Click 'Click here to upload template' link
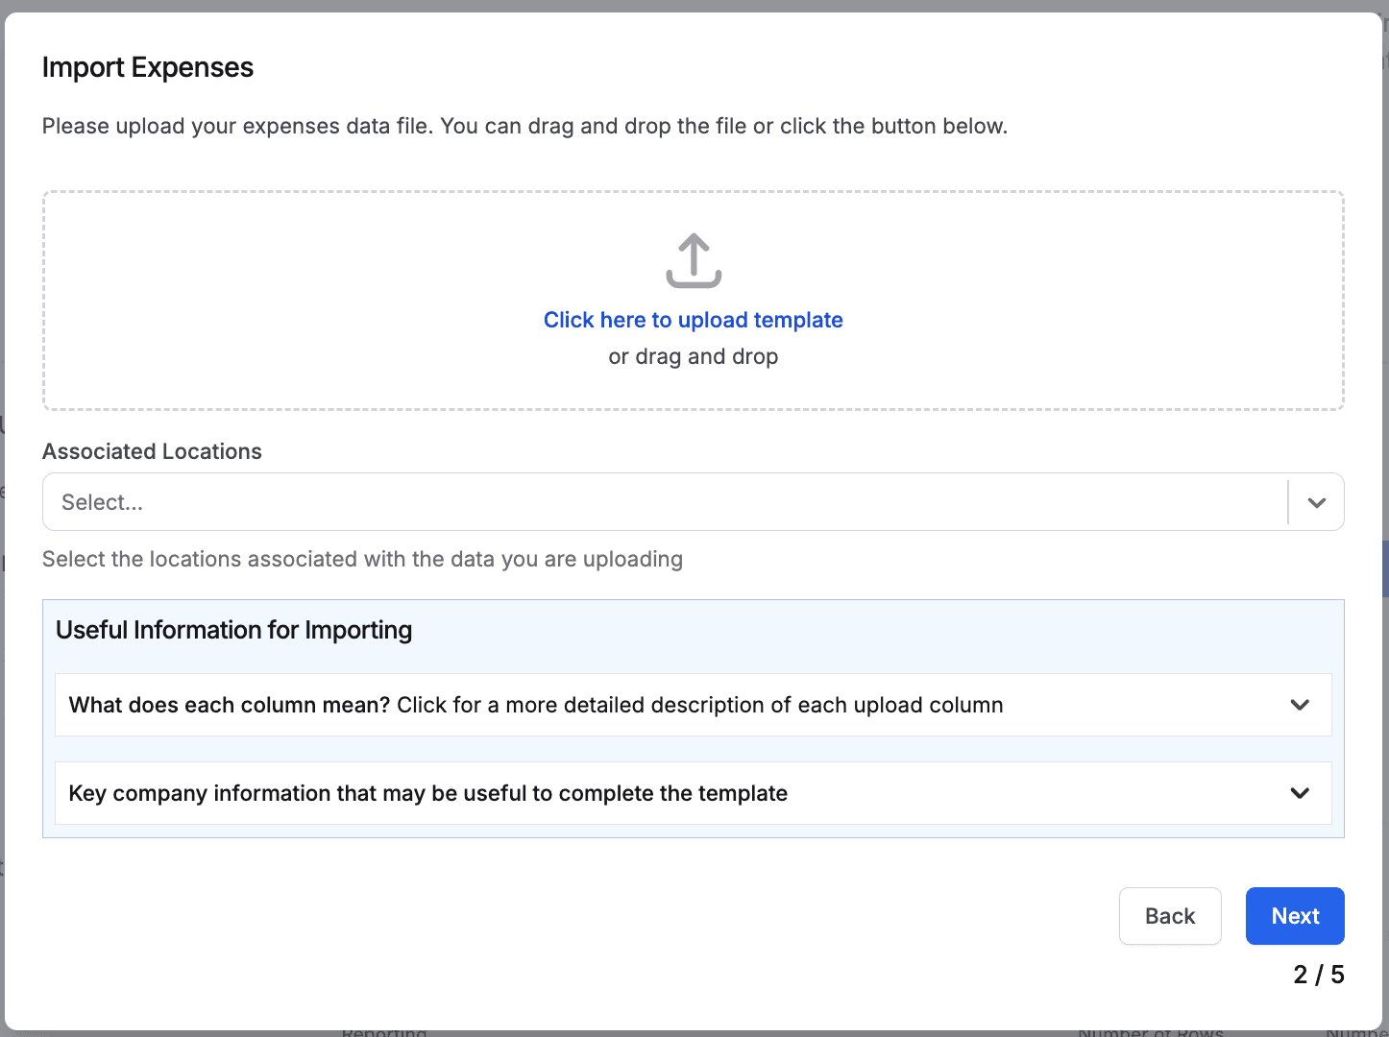The height and width of the screenshot is (1037, 1389). coord(693,320)
